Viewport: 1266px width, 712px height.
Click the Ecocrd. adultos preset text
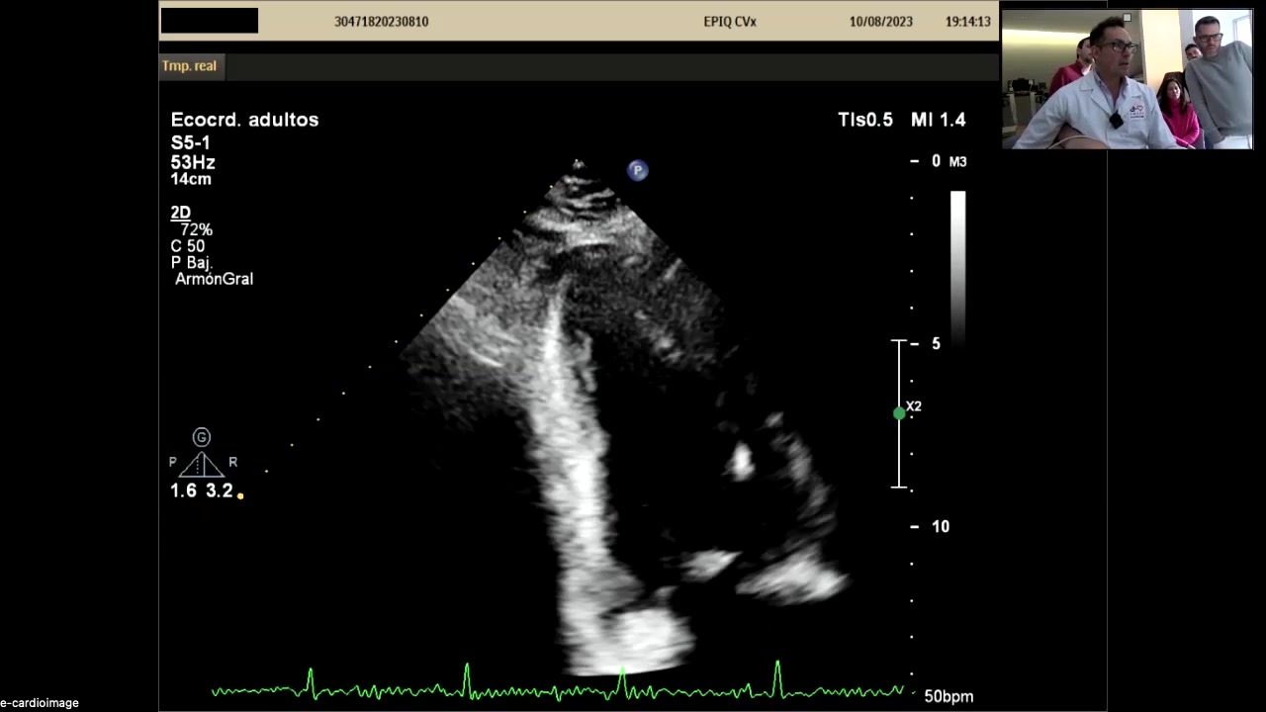pos(244,120)
